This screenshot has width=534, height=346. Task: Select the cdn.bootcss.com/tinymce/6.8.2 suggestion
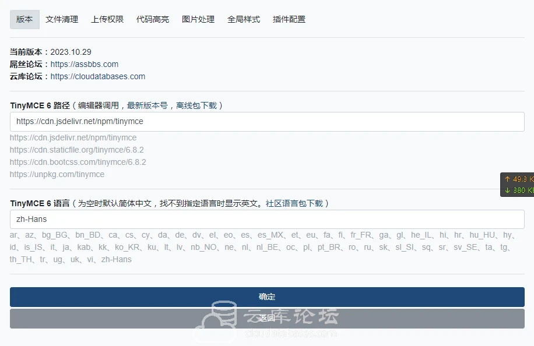coord(78,163)
